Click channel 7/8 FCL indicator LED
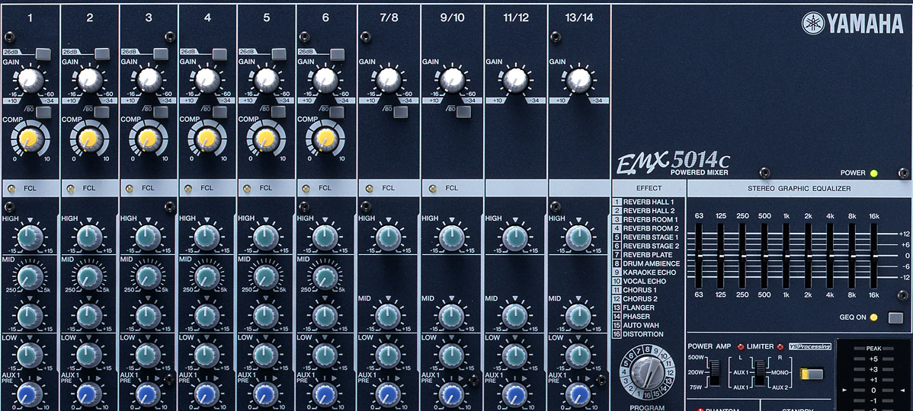Screen dimensions: 913x411 pos(369,188)
